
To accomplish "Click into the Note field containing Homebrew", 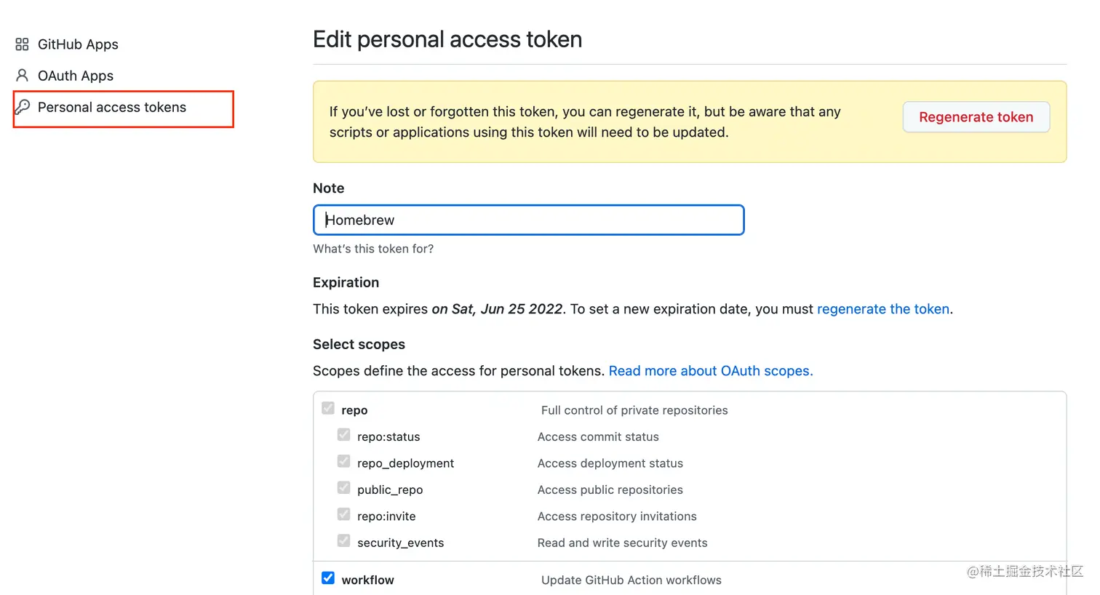I will pos(528,220).
